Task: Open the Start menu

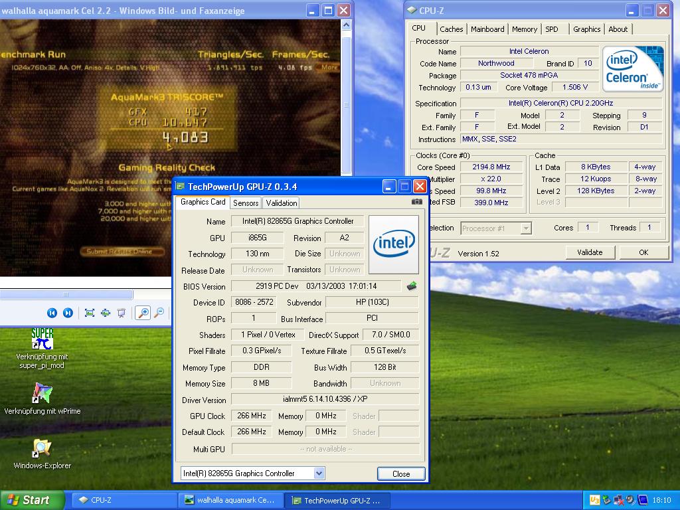Action: (x=33, y=500)
